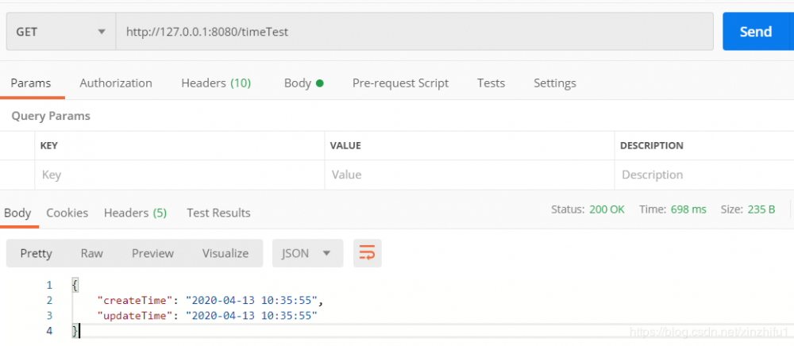The height and width of the screenshot is (346, 794).
Task: Expand the JSON format dropdown
Action: click(307, 253)
